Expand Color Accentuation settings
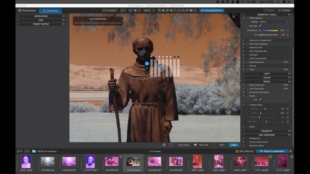This screenshot has height=174, width=310. [x=244, y=58]
